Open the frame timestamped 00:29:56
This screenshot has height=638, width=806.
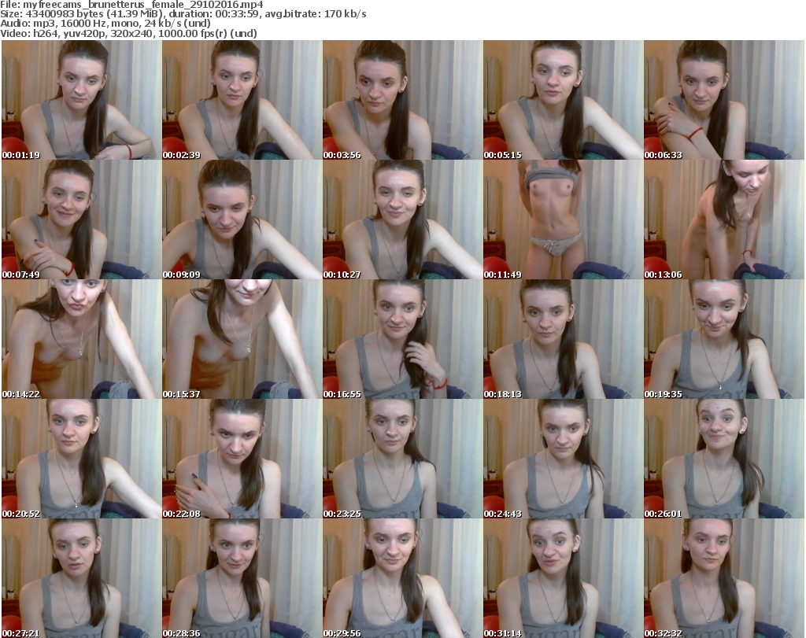[401, 578]
